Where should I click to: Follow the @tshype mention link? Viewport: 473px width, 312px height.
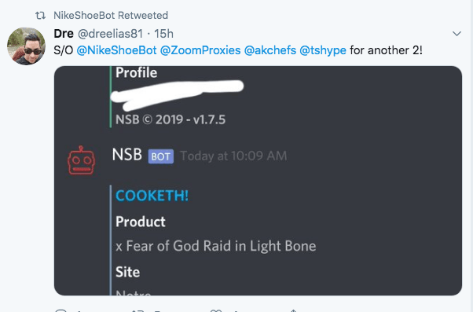click(x=323, y=50)
